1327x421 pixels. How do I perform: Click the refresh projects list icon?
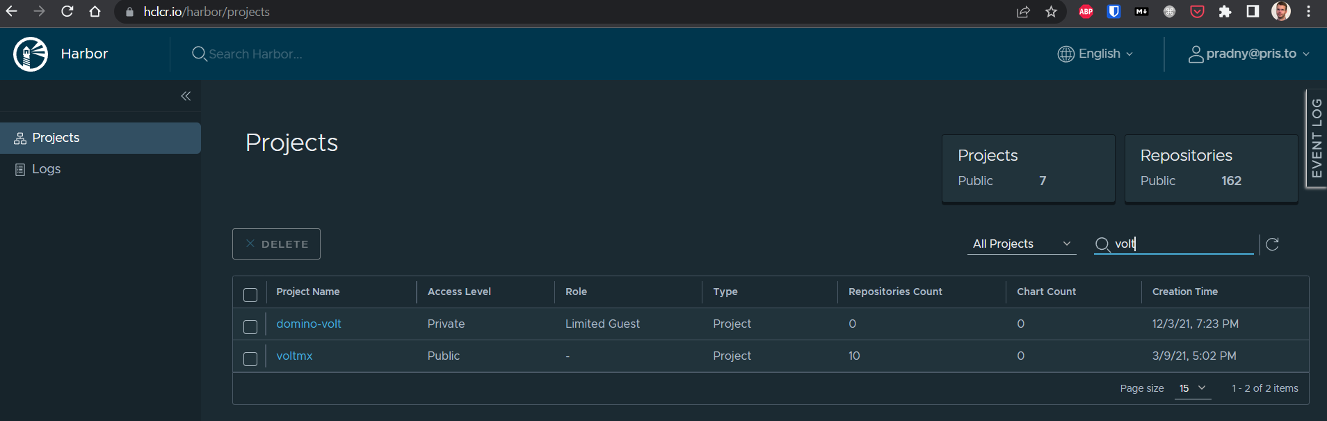click(1272, 244)
